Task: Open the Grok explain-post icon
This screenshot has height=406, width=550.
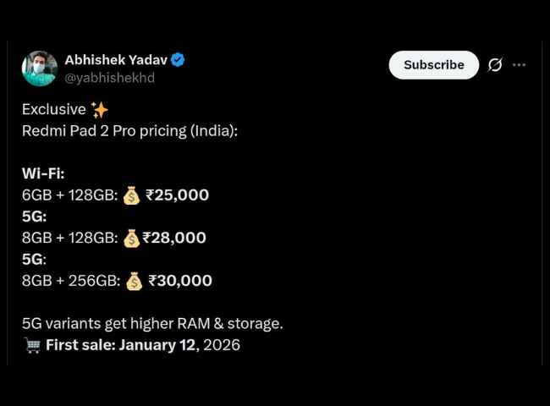Action: [x=495, y=65]
